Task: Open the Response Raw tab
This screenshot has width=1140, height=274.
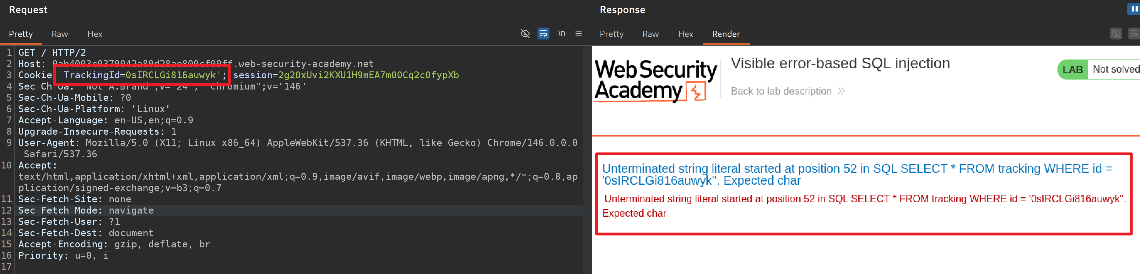Action: click(x=650, y=34)
